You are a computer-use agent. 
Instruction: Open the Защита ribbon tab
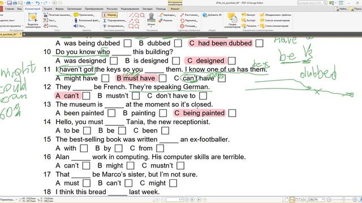pyautogui.click(x=48, y=9)
